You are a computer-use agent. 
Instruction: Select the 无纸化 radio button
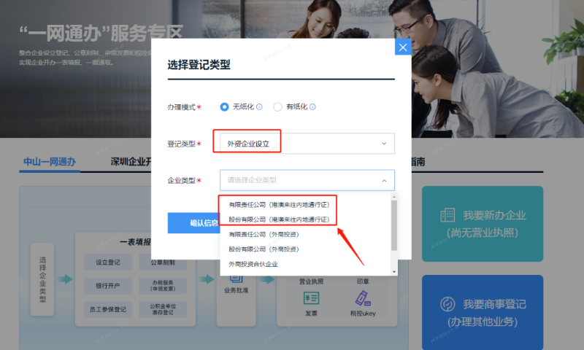pyautogui.click(x=225, y=107)
